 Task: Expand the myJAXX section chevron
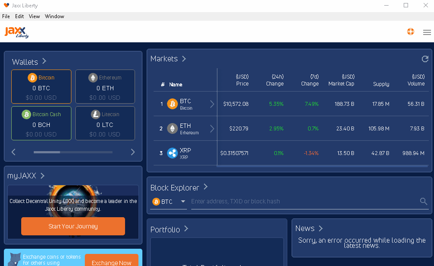click(42, 176)
